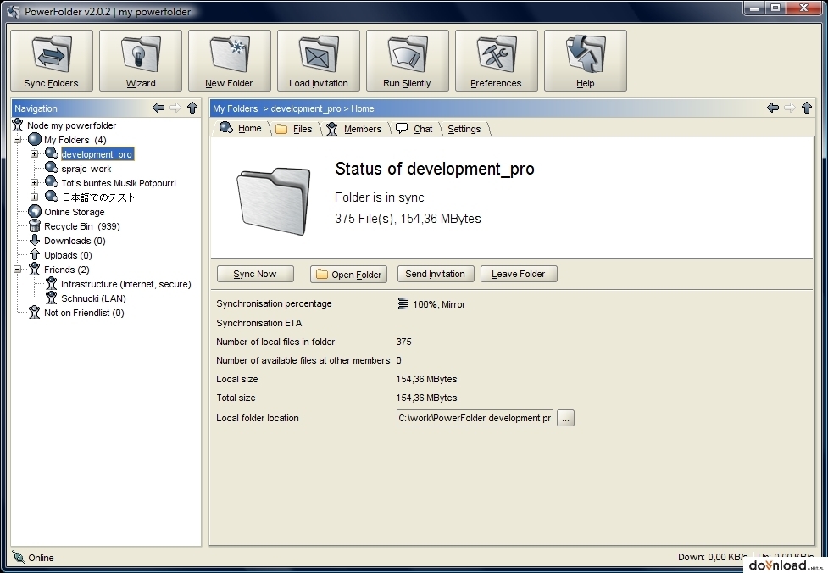Select Tot's buntes Musik Potpourri folder
Screen dimensions: 828x573
tap(119, 183)
